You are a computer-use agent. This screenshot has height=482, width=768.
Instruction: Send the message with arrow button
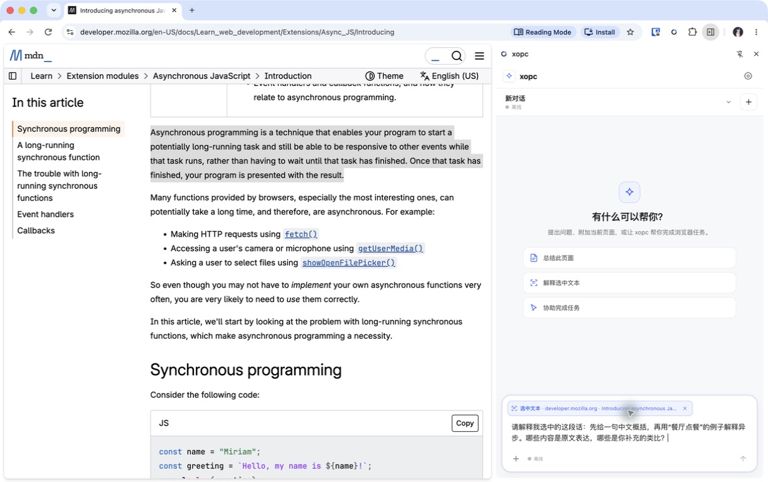pos(743,459)
